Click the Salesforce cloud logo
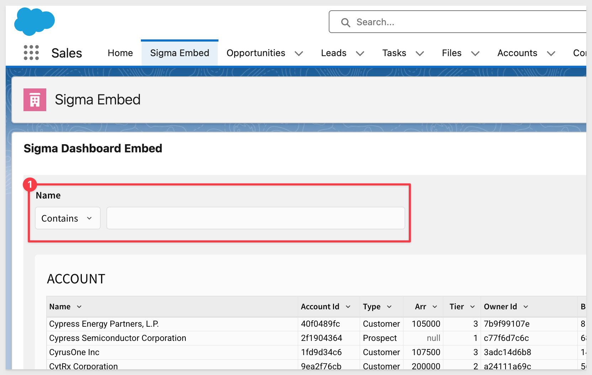Viewport: 592px width, 375px height. [35, 22]
